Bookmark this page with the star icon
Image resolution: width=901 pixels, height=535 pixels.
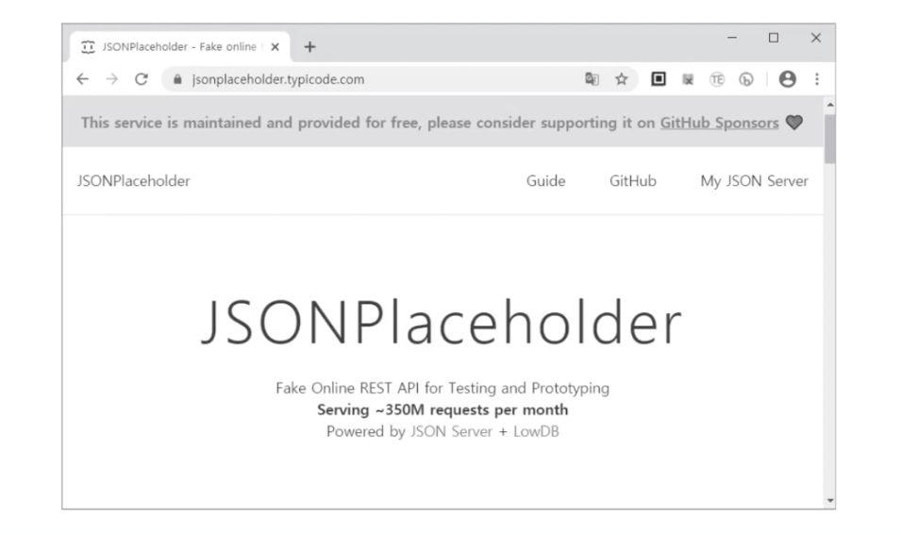(x=621, y=78)
